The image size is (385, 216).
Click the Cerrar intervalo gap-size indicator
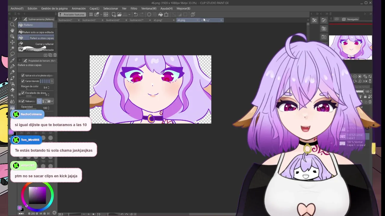point(45,81)
